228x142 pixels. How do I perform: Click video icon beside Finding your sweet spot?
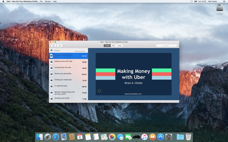pos(51,80)
